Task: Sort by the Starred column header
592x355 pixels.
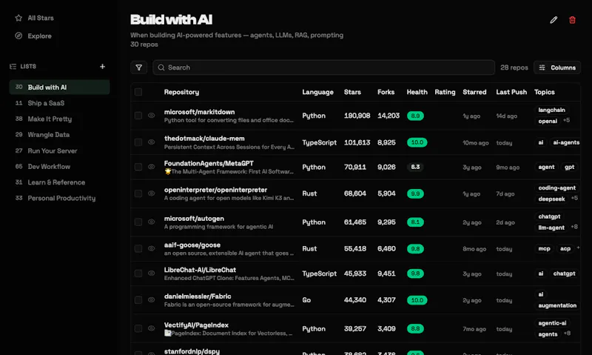Action: (x=474, y=92)
